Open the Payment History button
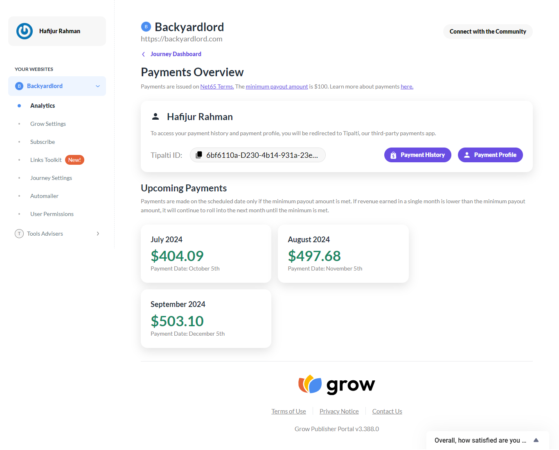The image size is (559, 450). tap(418, 155)
